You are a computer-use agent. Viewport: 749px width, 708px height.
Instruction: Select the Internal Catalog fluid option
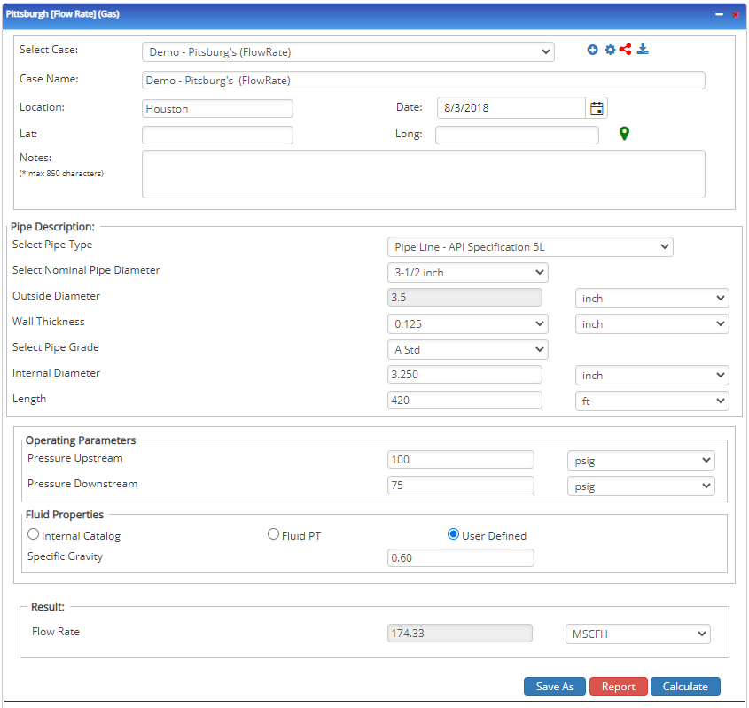pos(33,533)
